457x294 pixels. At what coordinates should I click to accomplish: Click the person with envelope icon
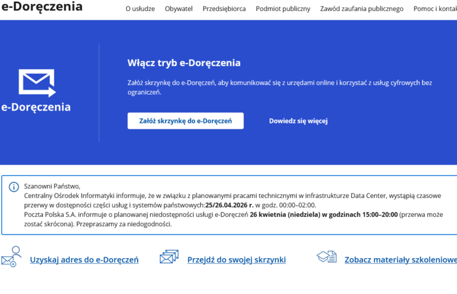(x=12, y=257)
